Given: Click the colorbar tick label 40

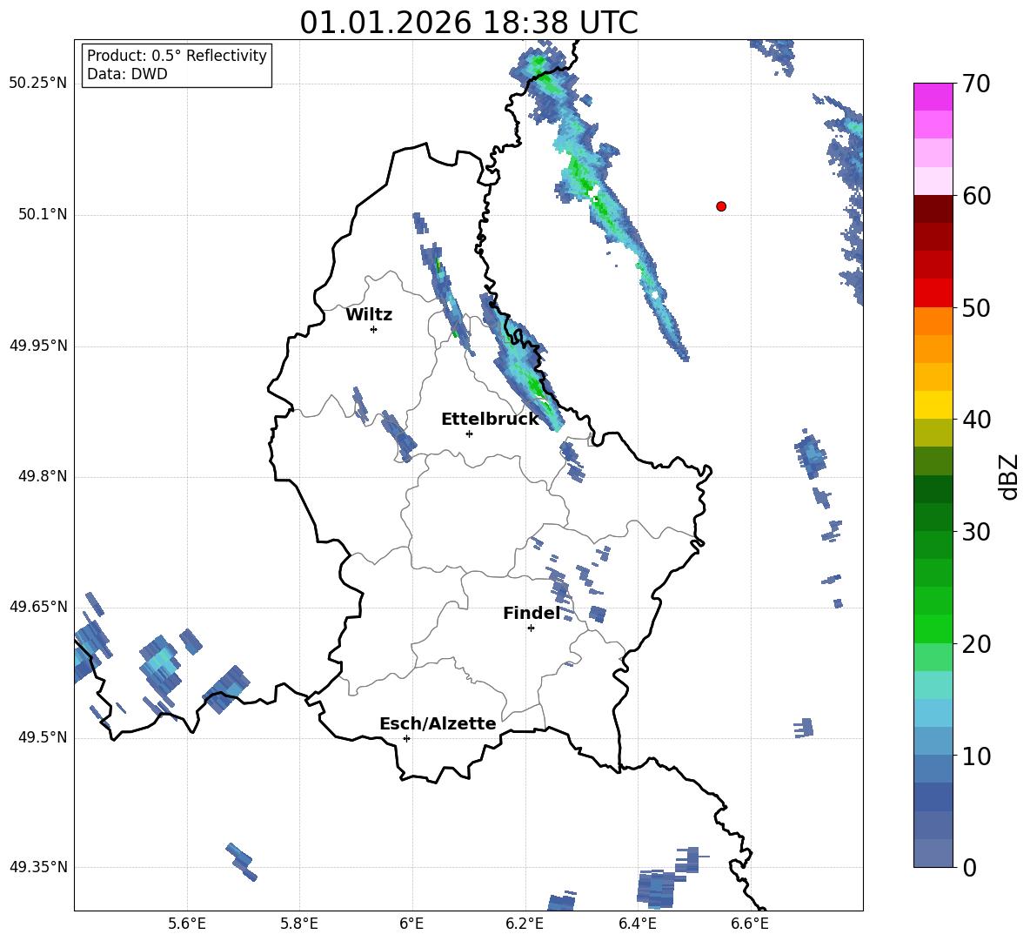Looking at the screenshot, I should point(976,420).
